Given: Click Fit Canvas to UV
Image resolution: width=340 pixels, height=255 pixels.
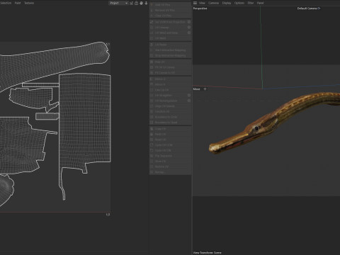Looking at the screenshot, I should click(x=170, y=73).
